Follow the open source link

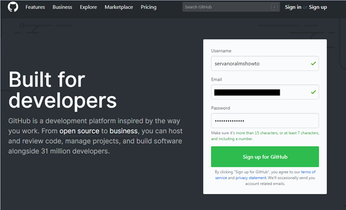79,131
